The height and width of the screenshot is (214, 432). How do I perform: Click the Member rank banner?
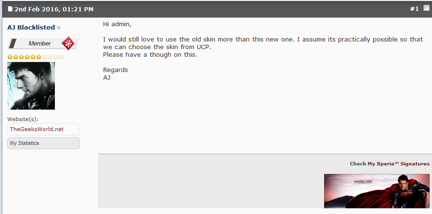(40, 43)
